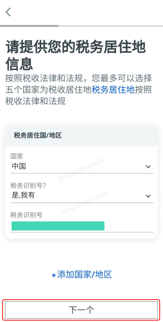
Task: Click the 税务识别号? question label
Action: tap(28, 186)
